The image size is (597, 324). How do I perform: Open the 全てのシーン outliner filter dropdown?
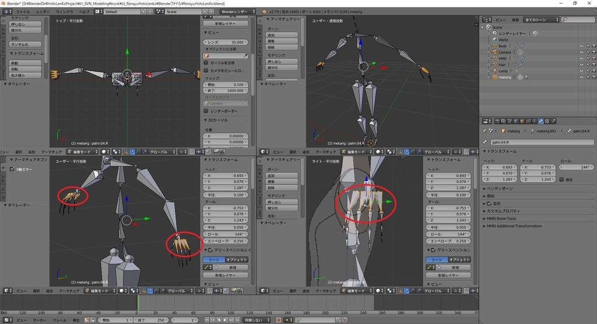coord(540,19)
